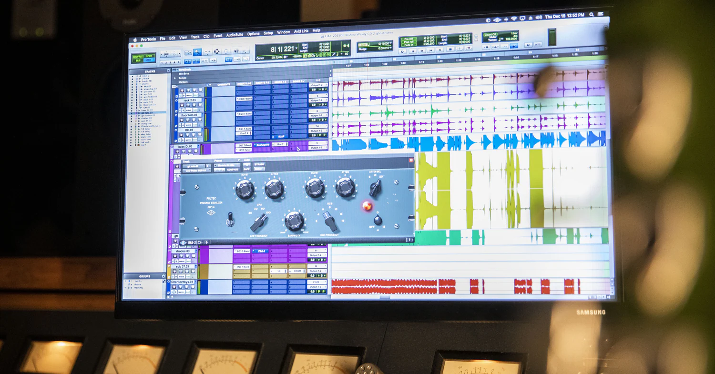Open macOS Spotlight search
This screenshot has height=374, width=715.
click(592, 15)
